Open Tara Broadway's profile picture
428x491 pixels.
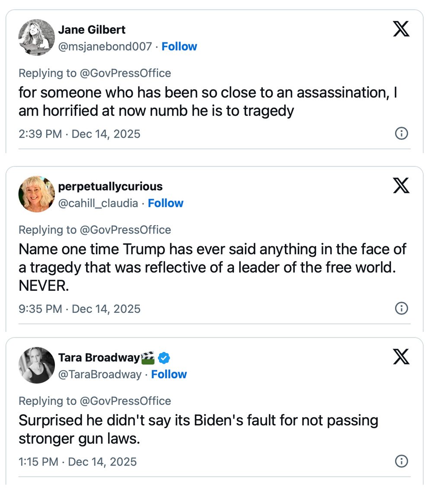pos(36,365)
